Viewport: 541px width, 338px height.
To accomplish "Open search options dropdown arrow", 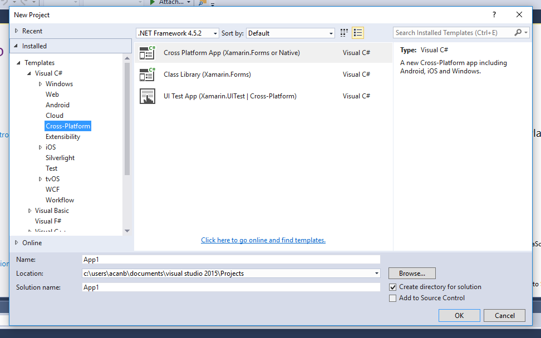I will point(526,32).
